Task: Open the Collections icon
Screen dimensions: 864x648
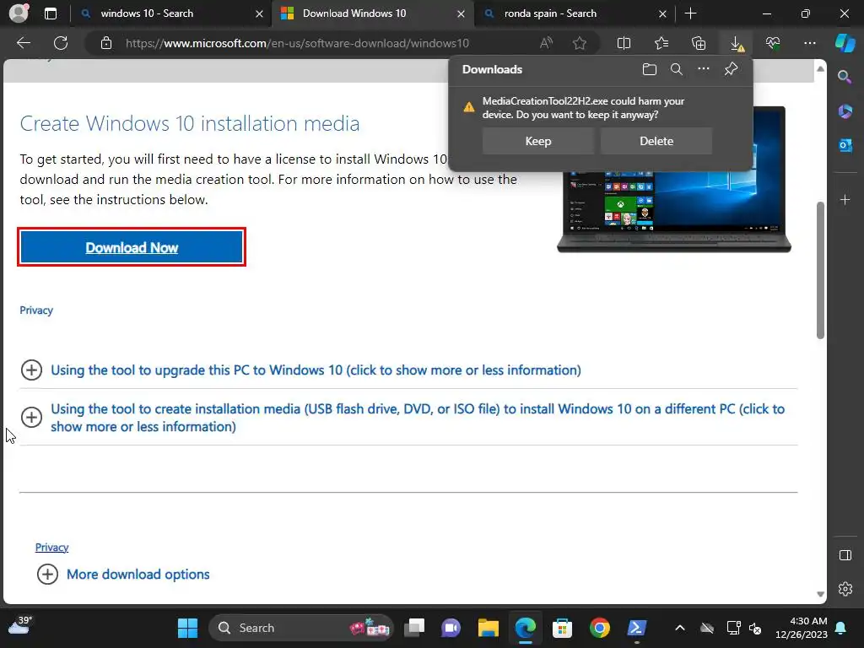Action: 699,43
